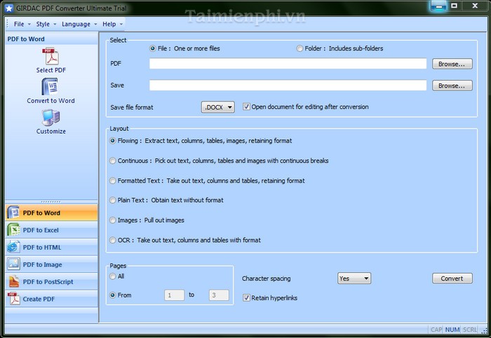The width and height of the screenshot is (491, 338).
Task: Open the Style menu
Action: 46,24
